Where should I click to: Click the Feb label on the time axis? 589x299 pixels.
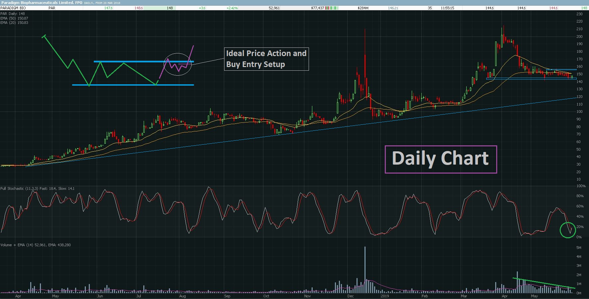pos(425,296)
